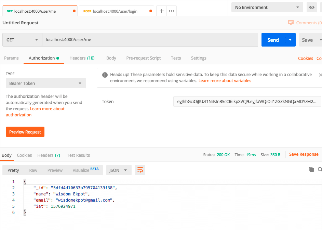
Task: Open the POST localhost:4000/user/login tab
Action: click(x=115, y=11)
